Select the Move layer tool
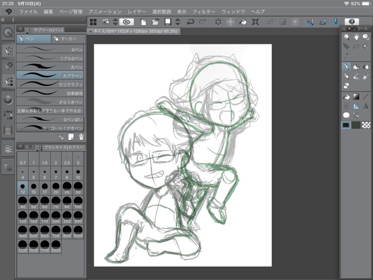 (346, 46)
